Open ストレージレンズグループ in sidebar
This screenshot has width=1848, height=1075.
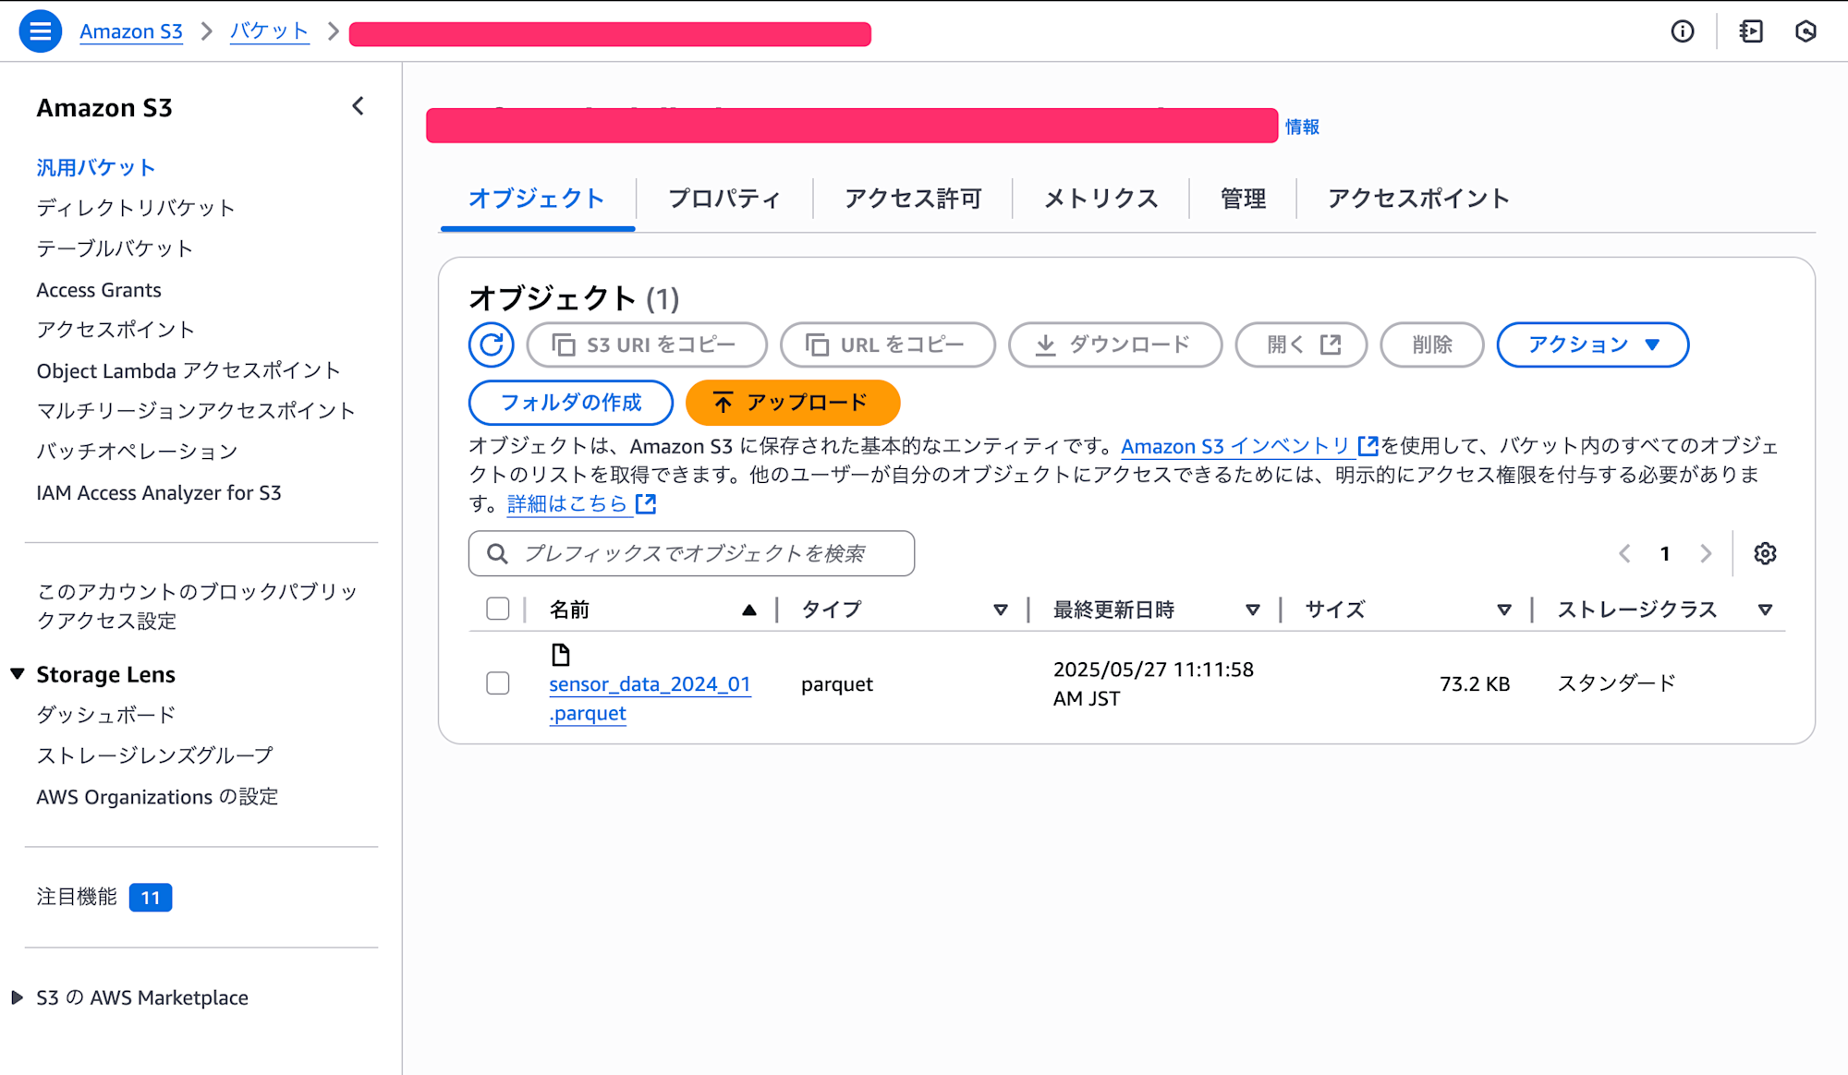click(x=155, y=755)
